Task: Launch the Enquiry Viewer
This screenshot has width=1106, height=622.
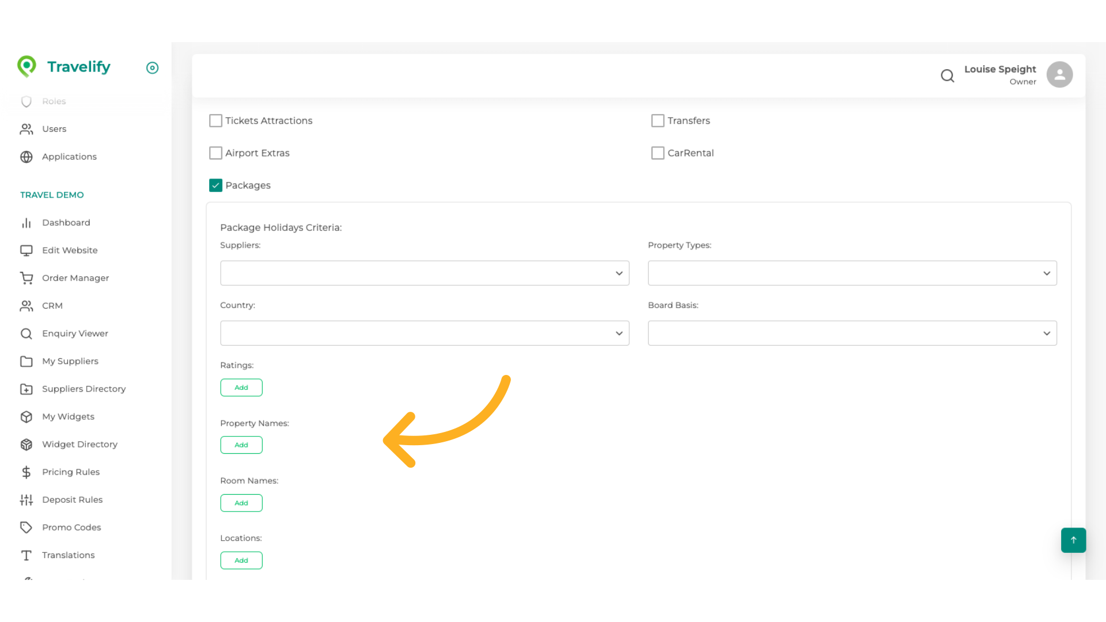Action: (x=75, y=333)
